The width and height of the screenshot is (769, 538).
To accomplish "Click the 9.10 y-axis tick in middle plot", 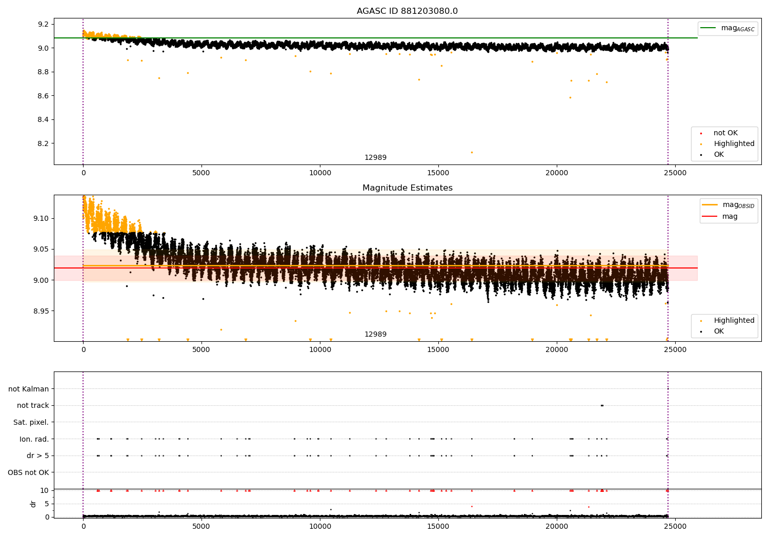I will pyautogui.click(x=42, y=218).
